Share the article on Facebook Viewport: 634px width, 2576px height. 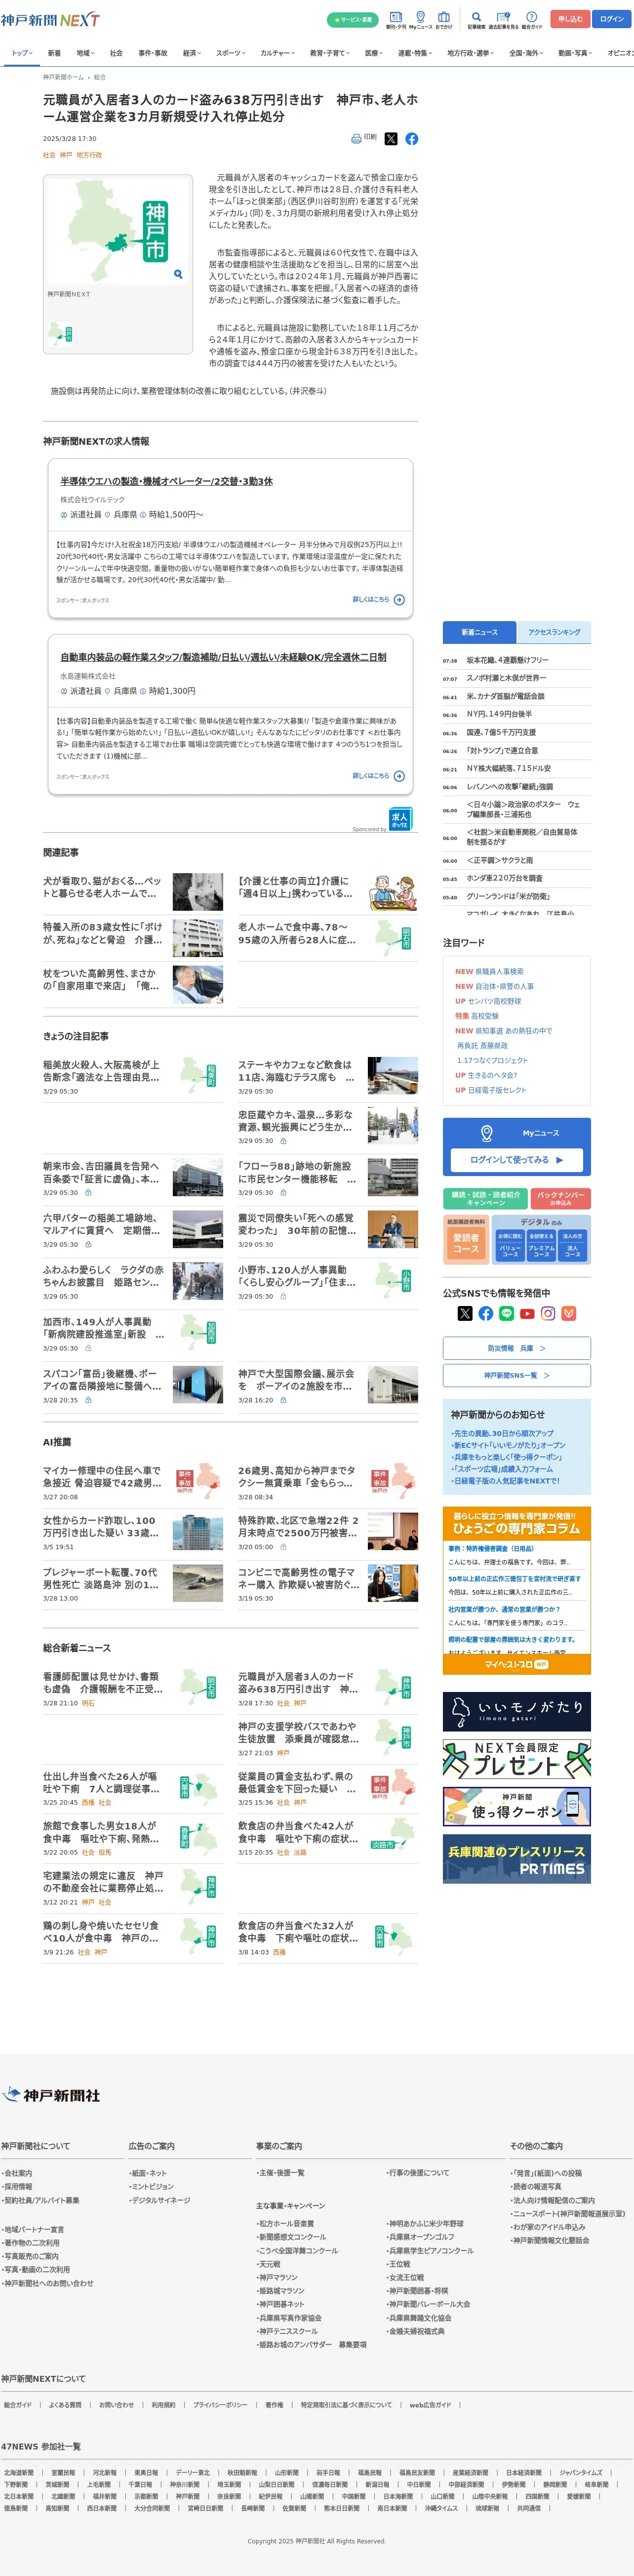tap(411, 139)
